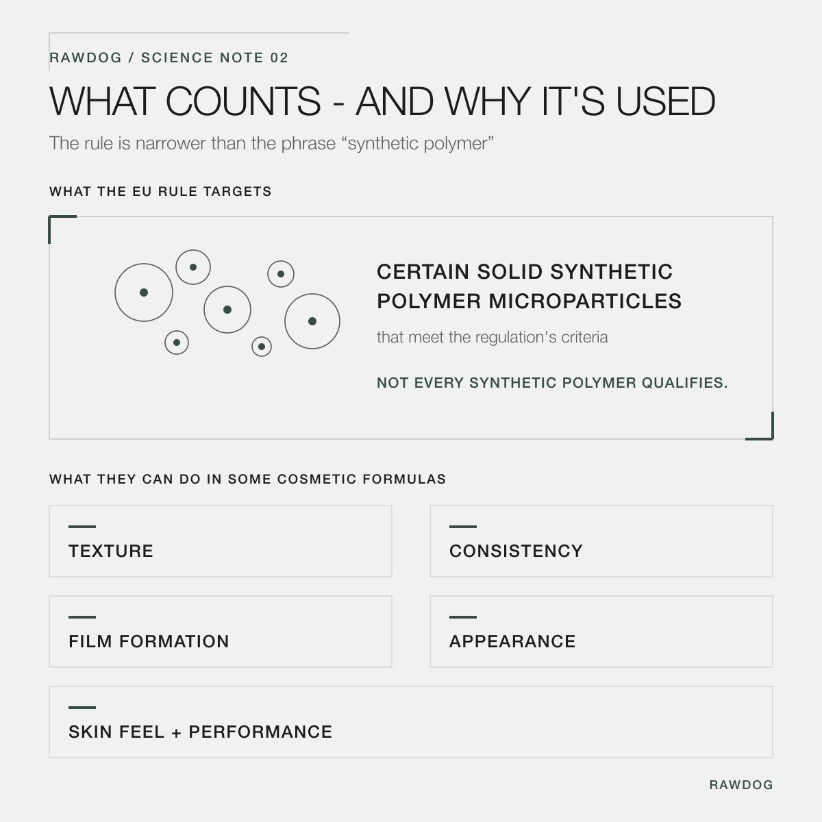Click the largest left microparticle circle

(x=144, y=292)
